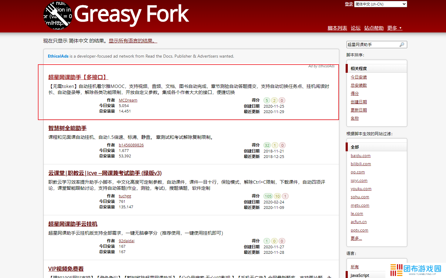Click good rating count 5 badge
The width and height of the screenshot is (446, 278).
[267, 100]
